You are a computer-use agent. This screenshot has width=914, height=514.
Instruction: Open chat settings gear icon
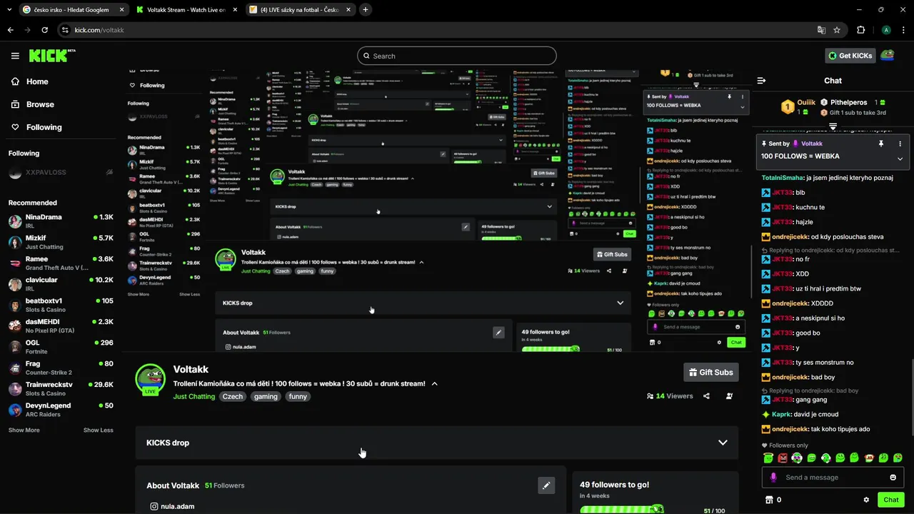coord(866,500)
